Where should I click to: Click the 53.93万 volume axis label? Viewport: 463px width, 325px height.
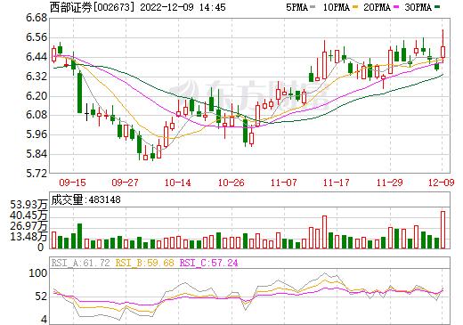click(x=28, y=205)
